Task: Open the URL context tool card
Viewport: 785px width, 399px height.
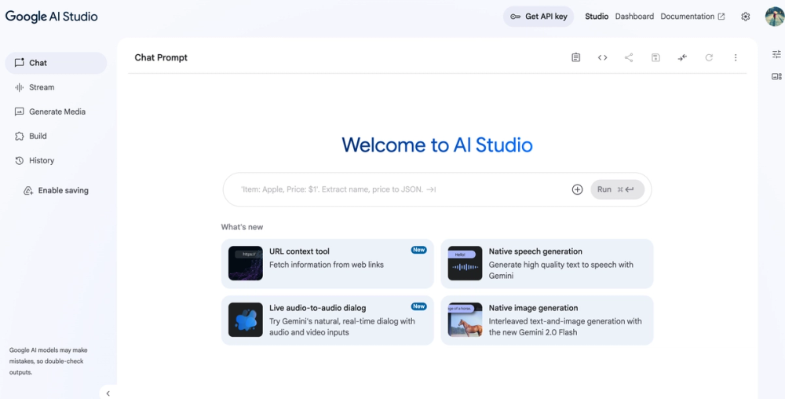Action: point(327,263)
